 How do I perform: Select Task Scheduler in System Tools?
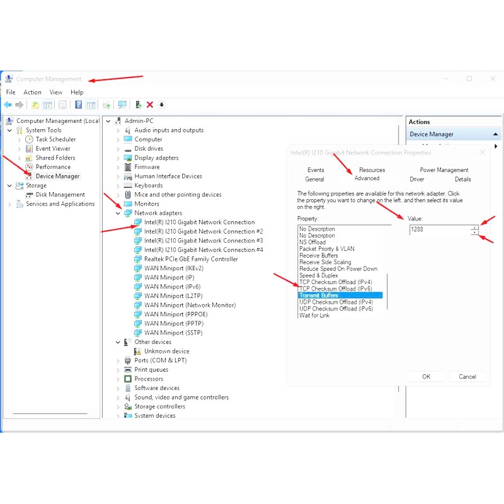click(x=55, y=139)
